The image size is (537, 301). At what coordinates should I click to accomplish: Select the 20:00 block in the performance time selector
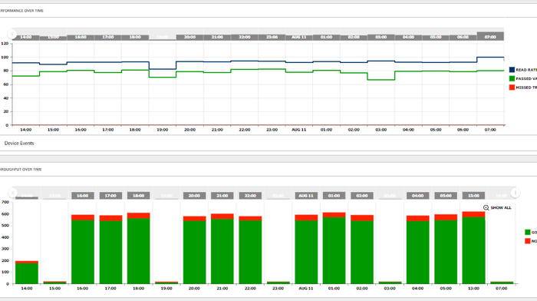pyautogui.click(x=189, y=38)
